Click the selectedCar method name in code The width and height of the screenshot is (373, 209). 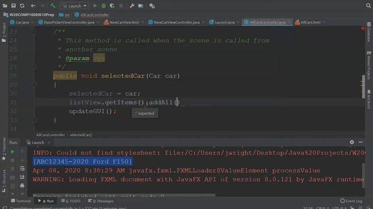123,76
